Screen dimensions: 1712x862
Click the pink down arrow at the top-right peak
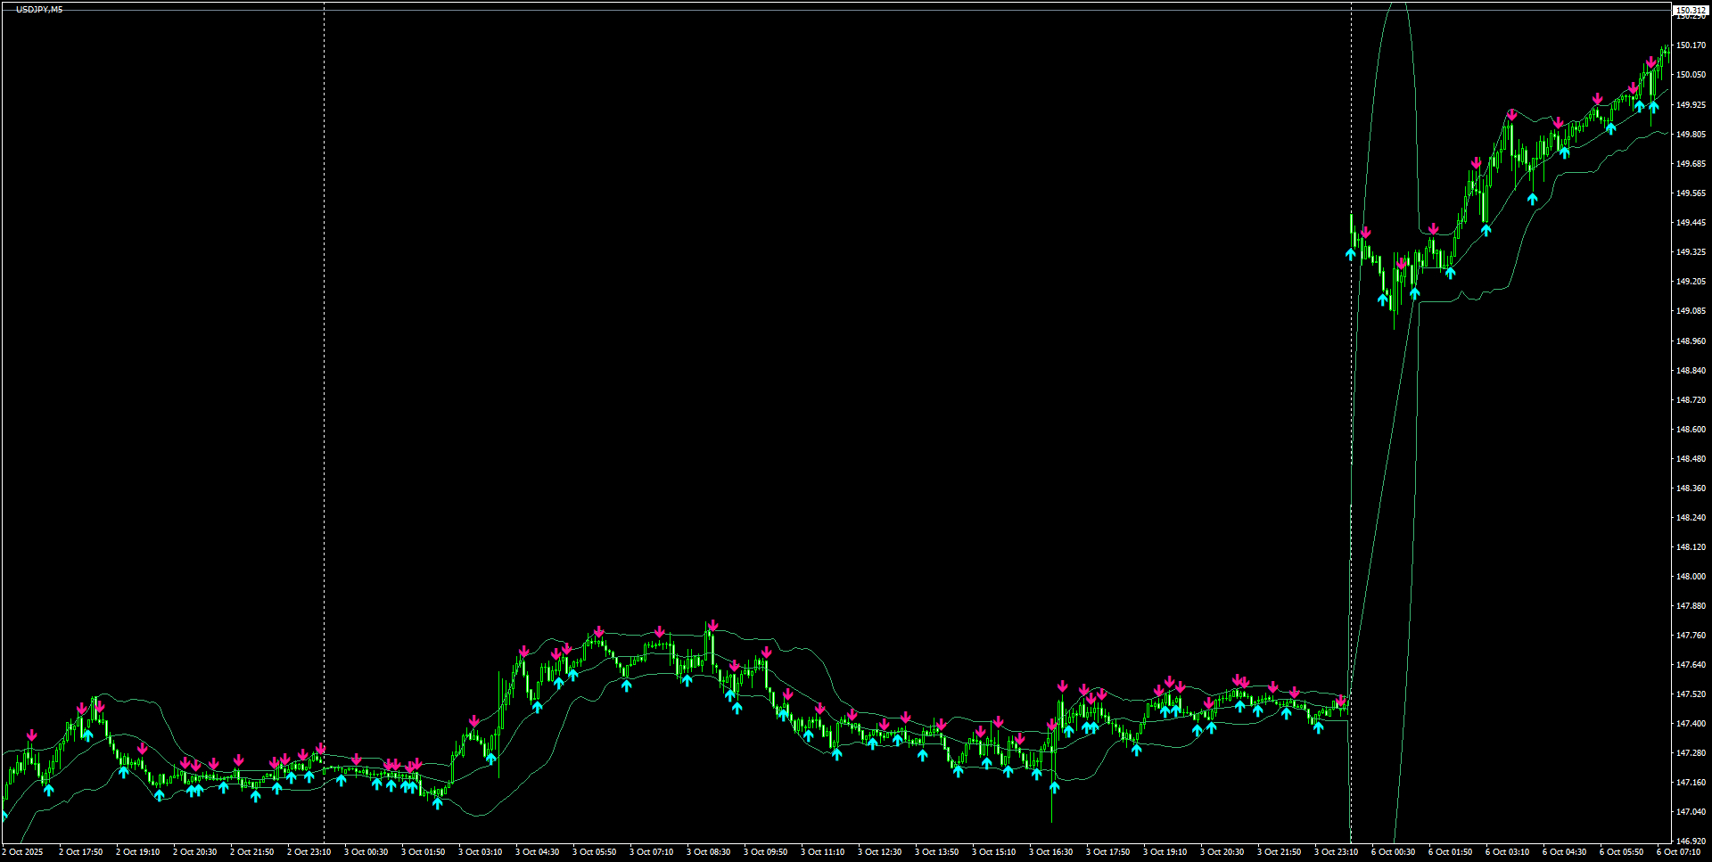[1634, 89]
